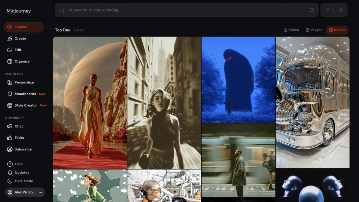Select the Top Day tab
The image size is (359, 202).
62,30
